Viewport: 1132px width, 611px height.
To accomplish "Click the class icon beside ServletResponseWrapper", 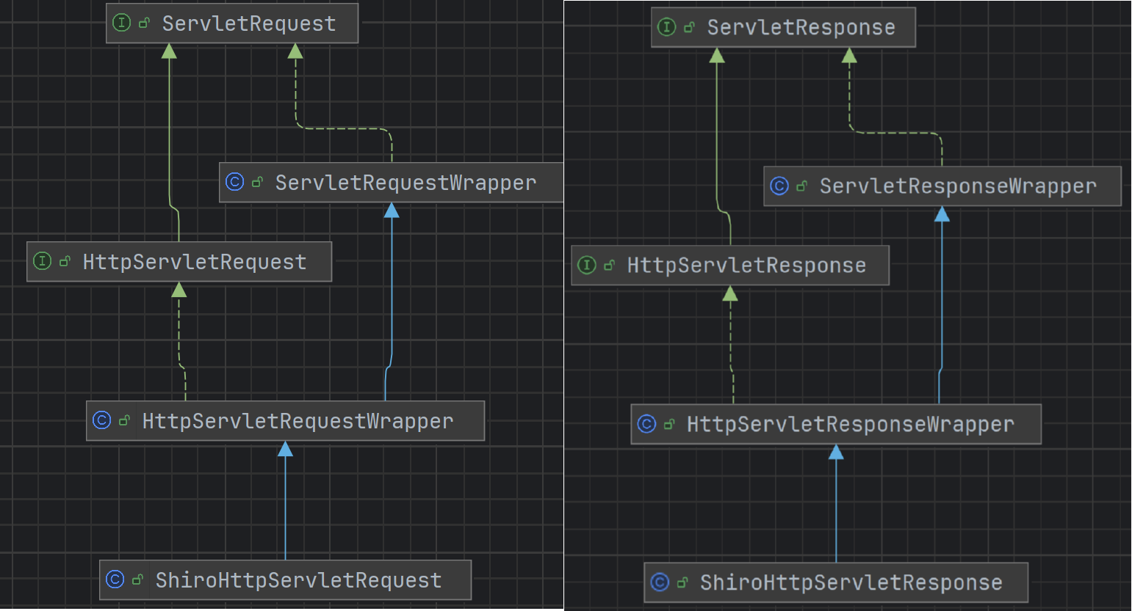I will coord(779,186).
